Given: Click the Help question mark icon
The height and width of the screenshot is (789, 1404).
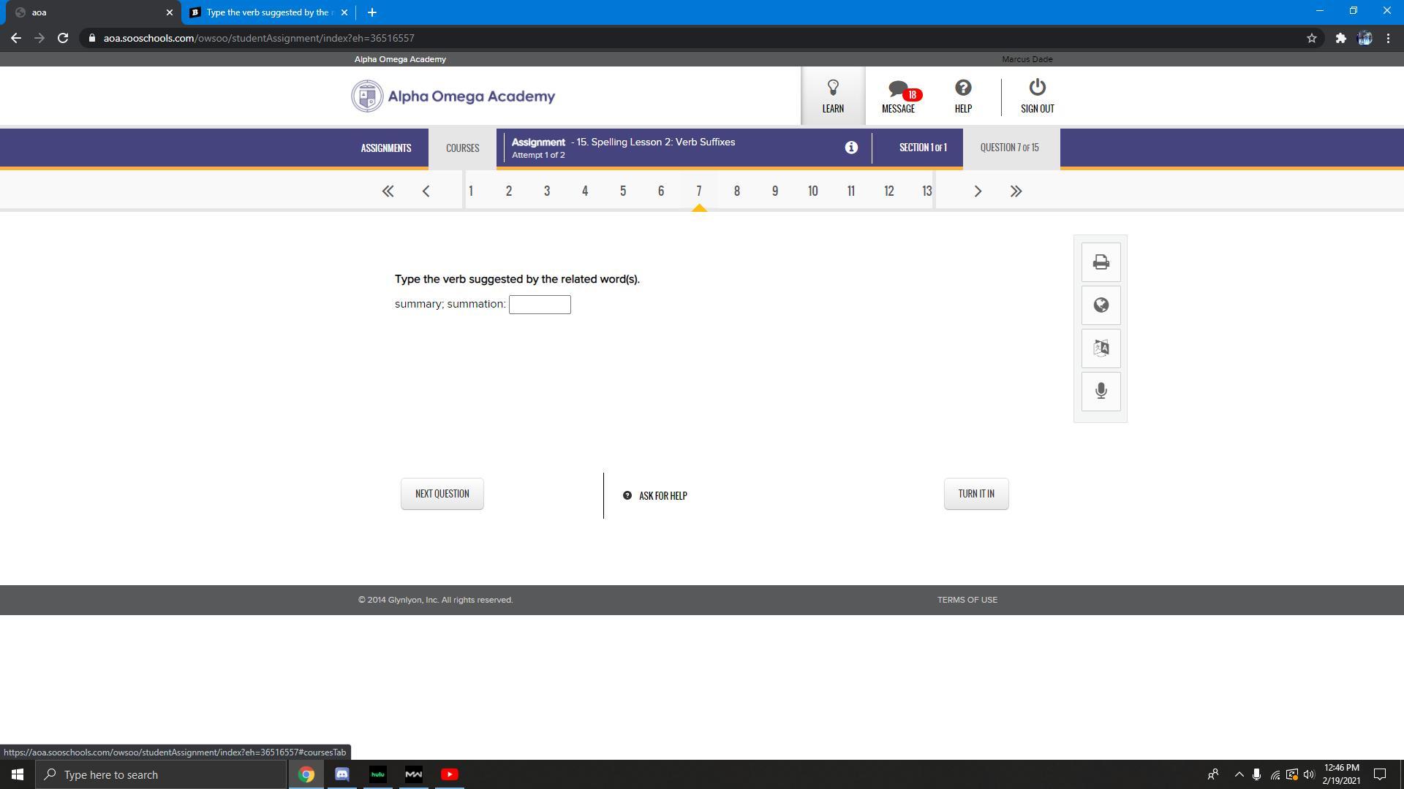Looking at the screenshot, I should coord(963,96).
